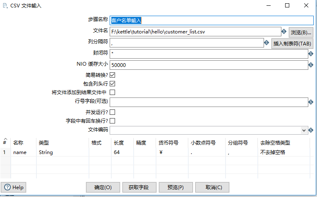Minimize the CSV 文件输入 window

[269, 5]
